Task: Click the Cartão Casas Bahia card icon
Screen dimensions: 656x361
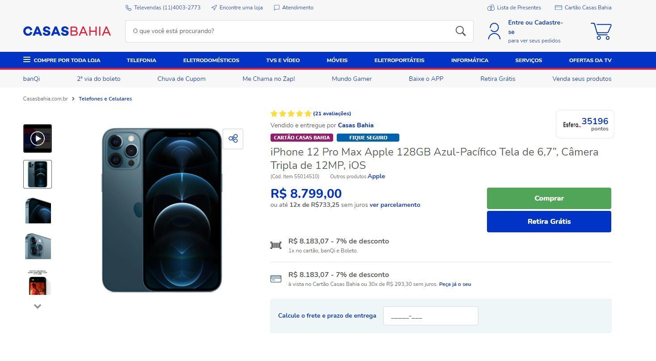Action: click(558, 8)
